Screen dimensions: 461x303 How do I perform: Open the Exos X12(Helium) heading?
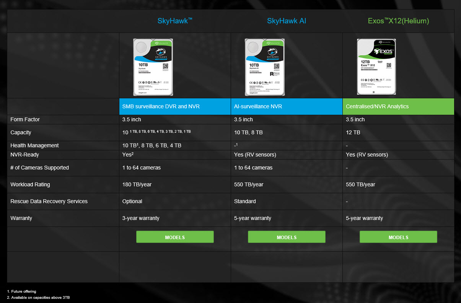coord(398,21)
